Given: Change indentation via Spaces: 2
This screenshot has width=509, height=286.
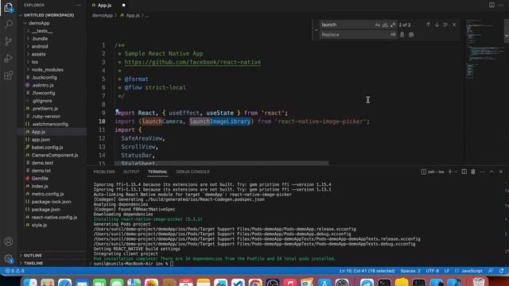Looking at the screenshot, I should (410, 271).
